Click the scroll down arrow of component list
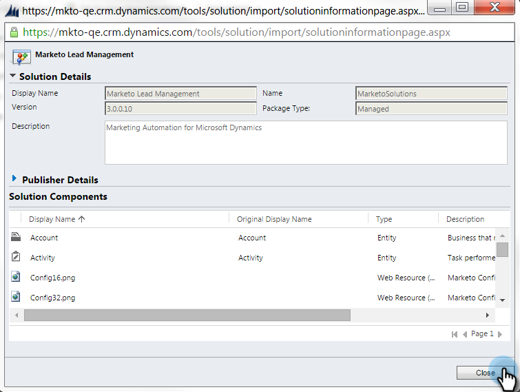Image resolution: width=520 pixels, height=392 pixels. [x=502, y=300]
